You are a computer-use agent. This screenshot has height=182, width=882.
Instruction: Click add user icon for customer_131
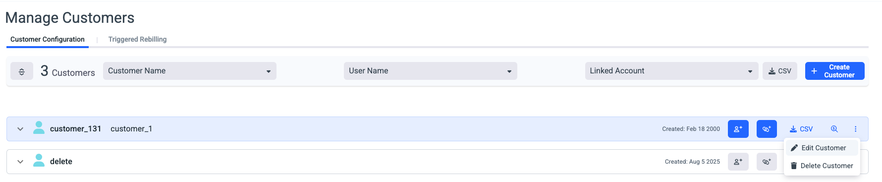738,129
